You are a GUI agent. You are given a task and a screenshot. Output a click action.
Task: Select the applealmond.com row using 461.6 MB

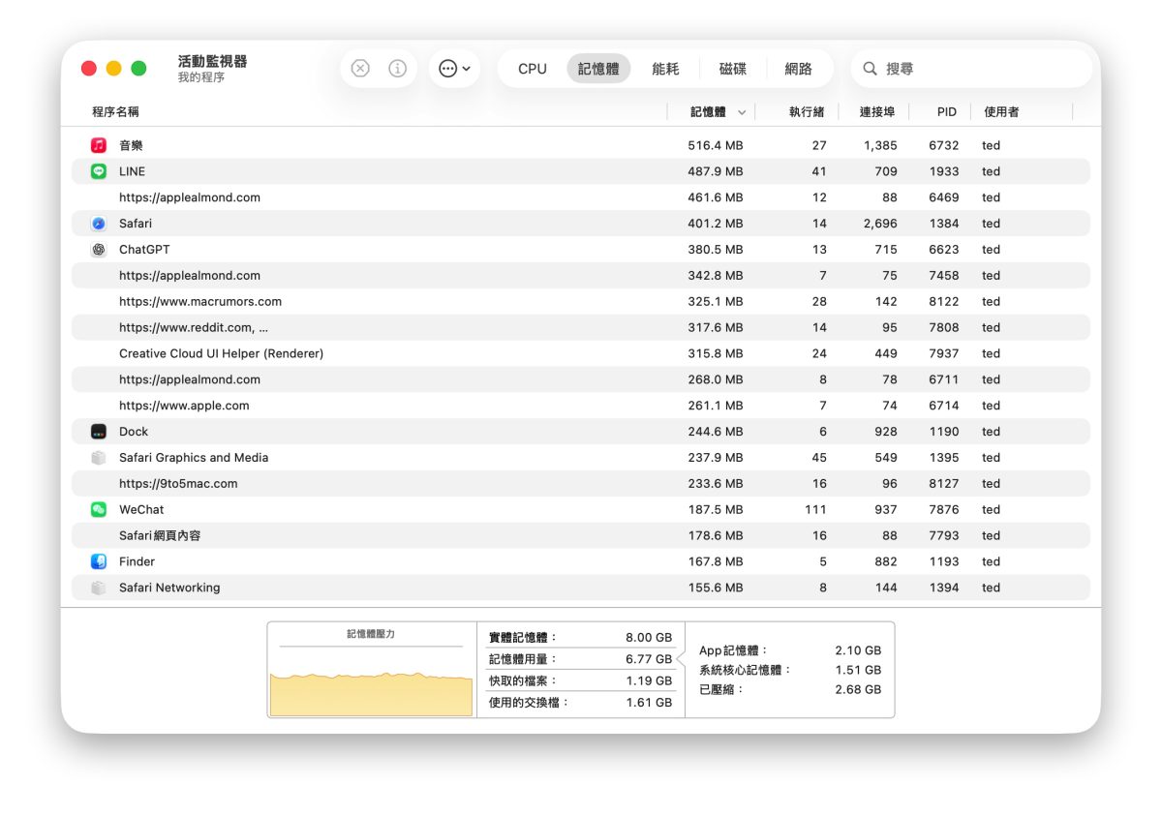[581, 197]
